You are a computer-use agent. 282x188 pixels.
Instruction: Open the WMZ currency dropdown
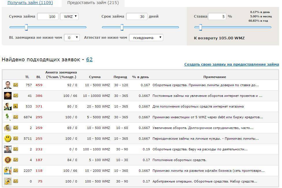[69, 16]
